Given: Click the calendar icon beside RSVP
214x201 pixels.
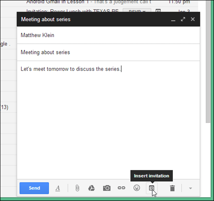Looking at the screenshot, I should click(158, 10).
